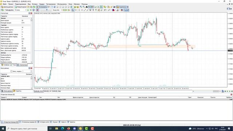This screenshot has width=233, height=131.
Task: Click the Прибыльных сделок row
Action: pos(15,30)
